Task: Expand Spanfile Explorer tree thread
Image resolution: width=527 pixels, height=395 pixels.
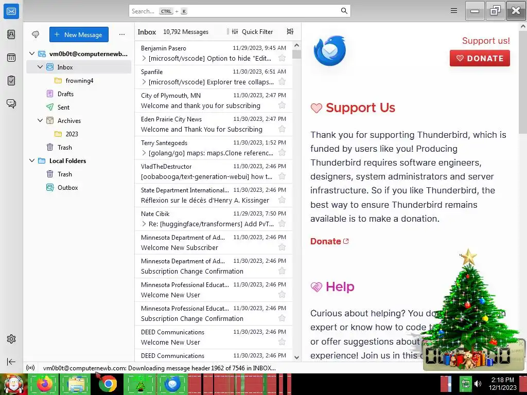Action: 144,82
